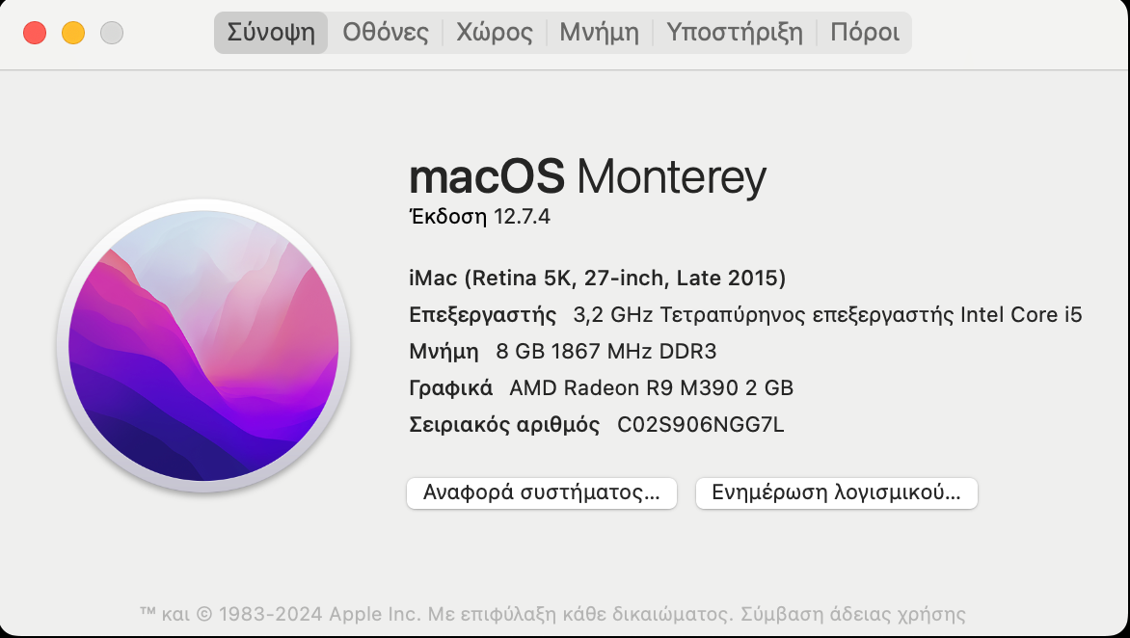Click the disabled gray zoom window button
The image size is (1130, 638).
(112, 33)
